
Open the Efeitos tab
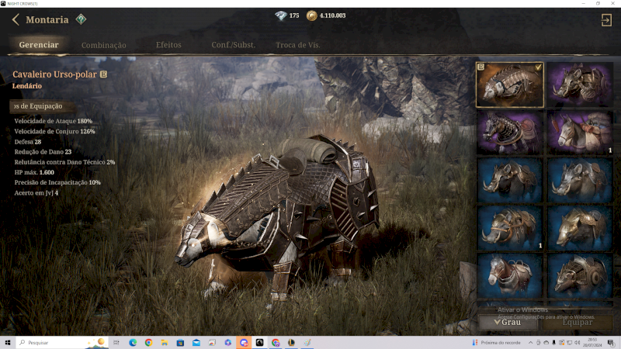pyautogui.click(x=168, y=45)
